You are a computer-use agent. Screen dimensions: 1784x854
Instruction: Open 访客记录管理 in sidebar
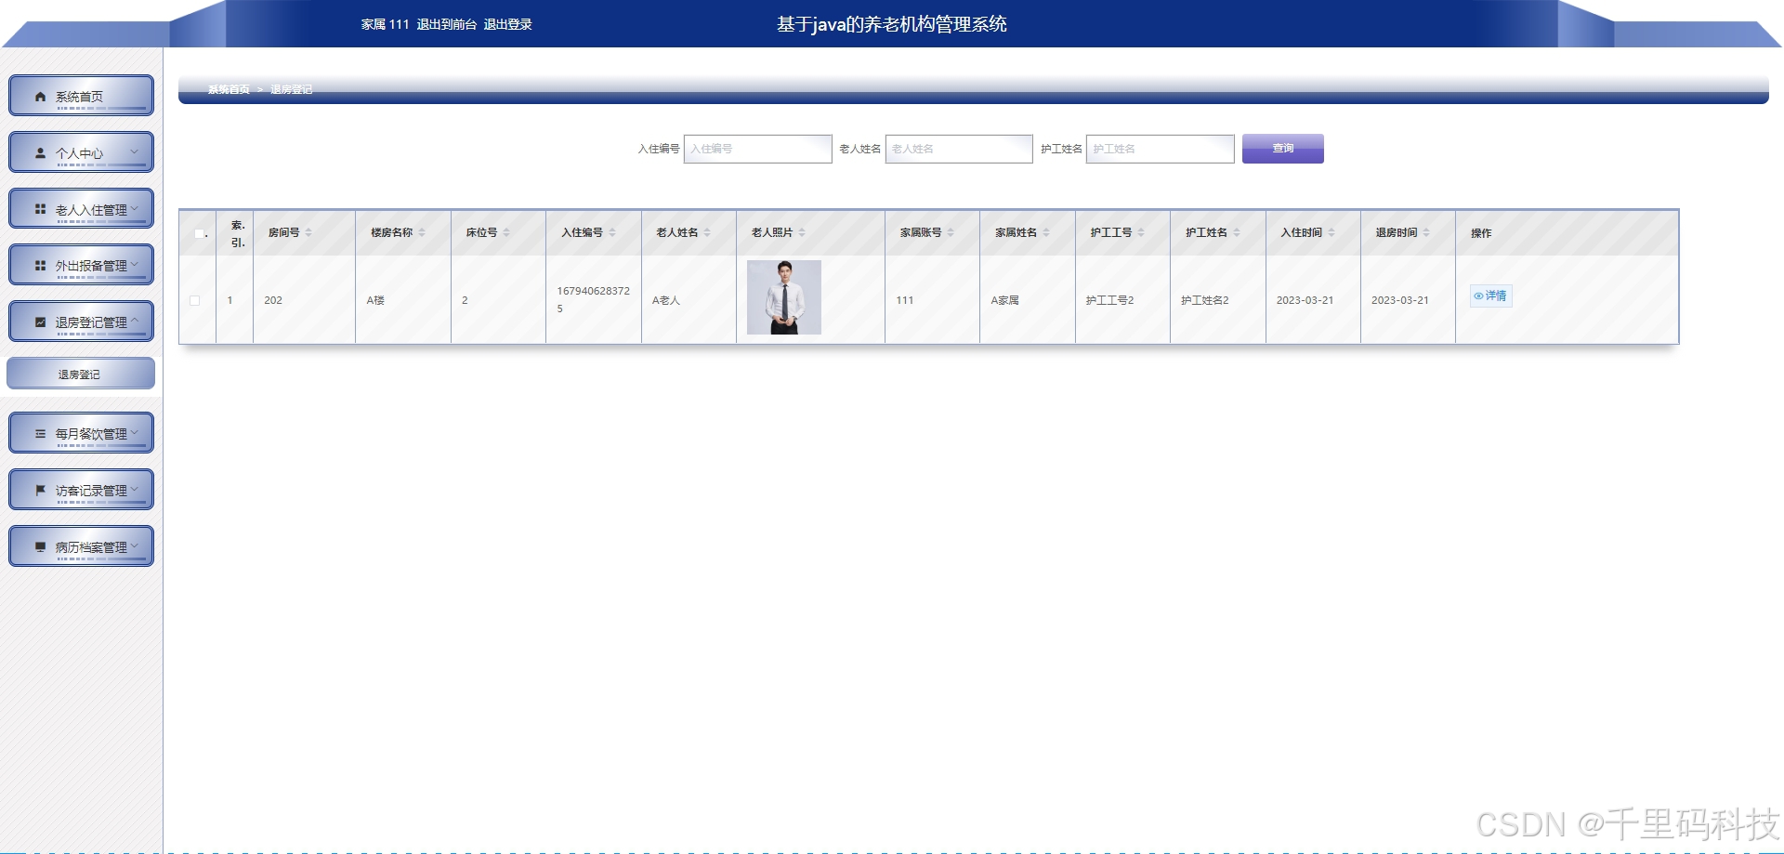(x=81, y=490)
